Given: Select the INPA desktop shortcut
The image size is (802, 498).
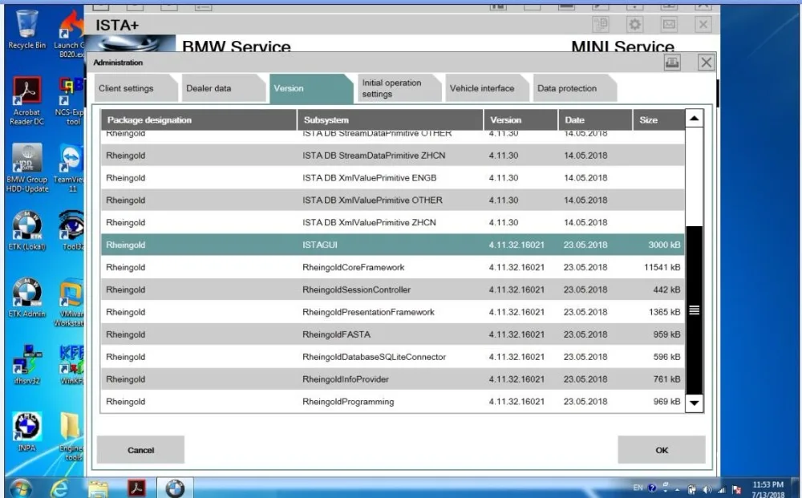Looking at the screenshot, I should [26, 432].
